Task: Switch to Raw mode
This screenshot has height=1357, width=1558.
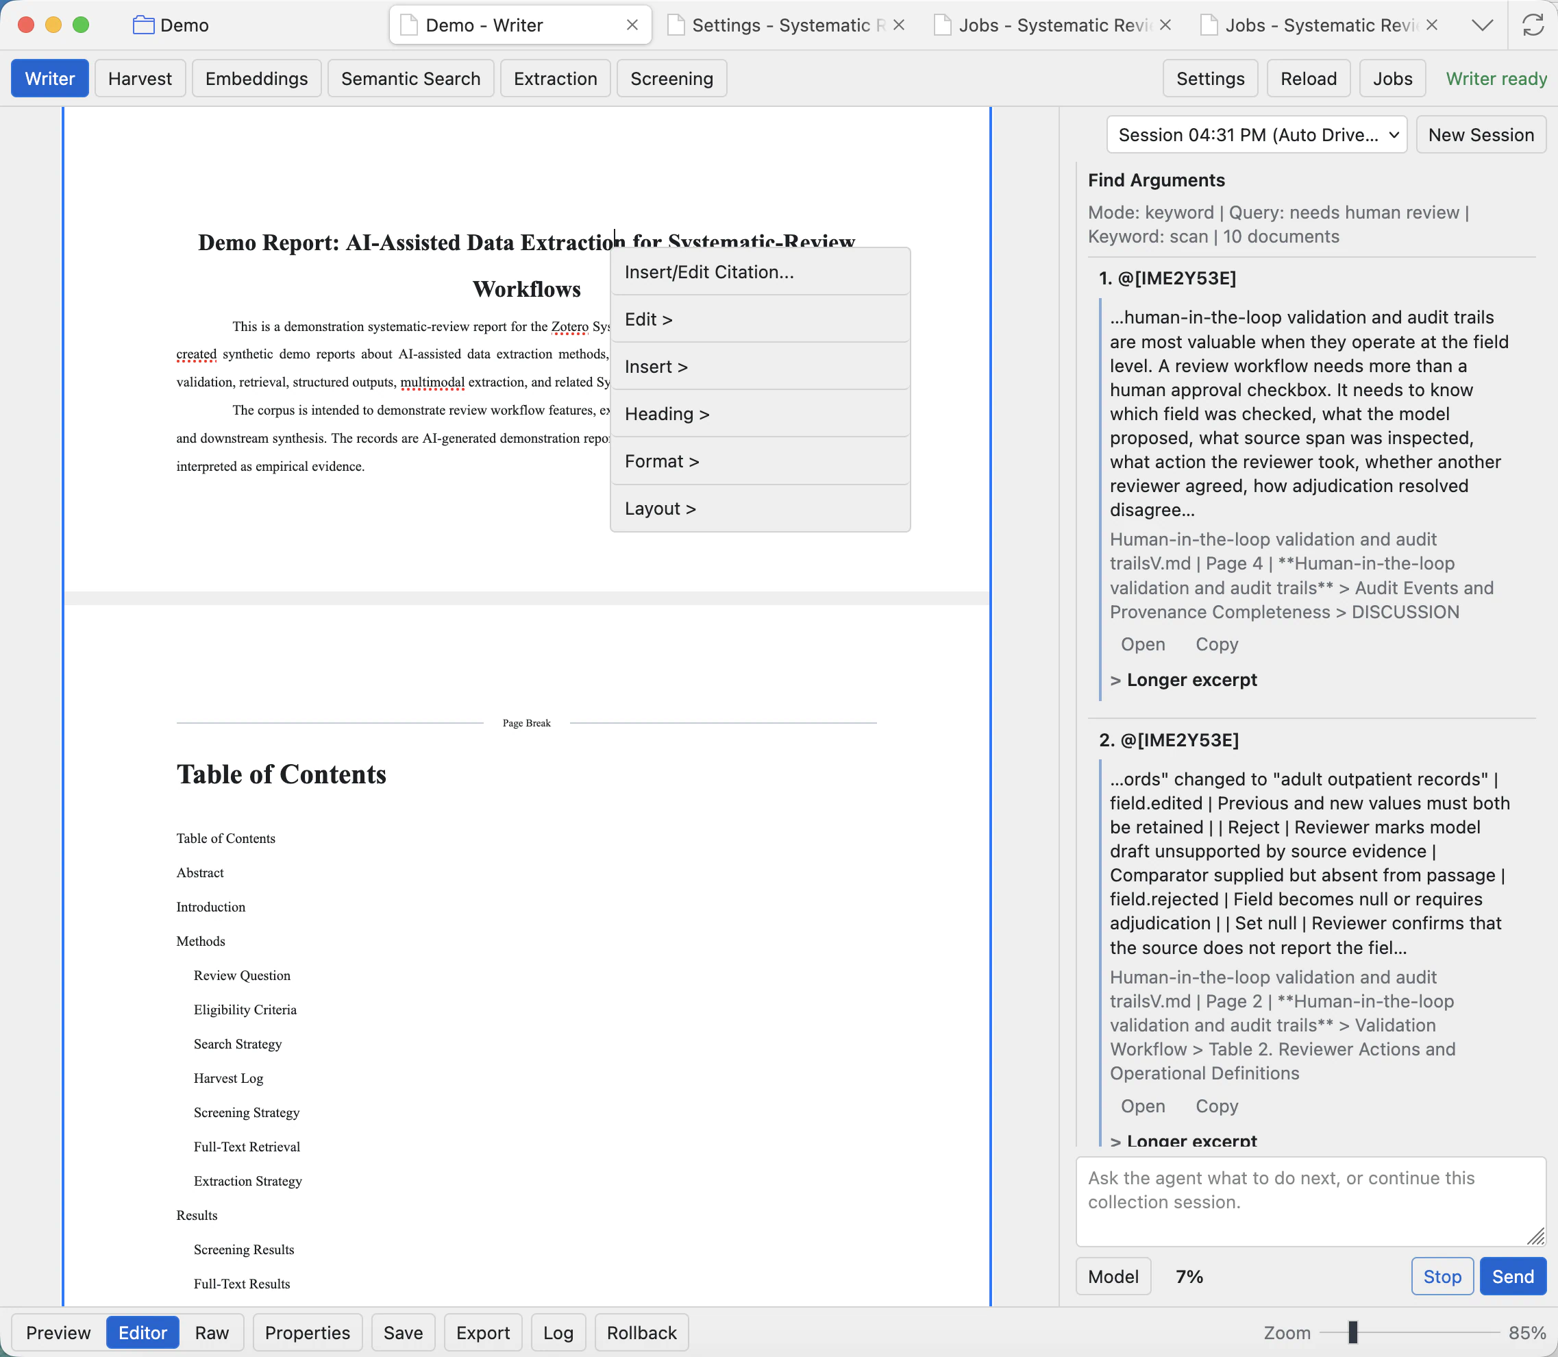Action: click(212, 1333)
